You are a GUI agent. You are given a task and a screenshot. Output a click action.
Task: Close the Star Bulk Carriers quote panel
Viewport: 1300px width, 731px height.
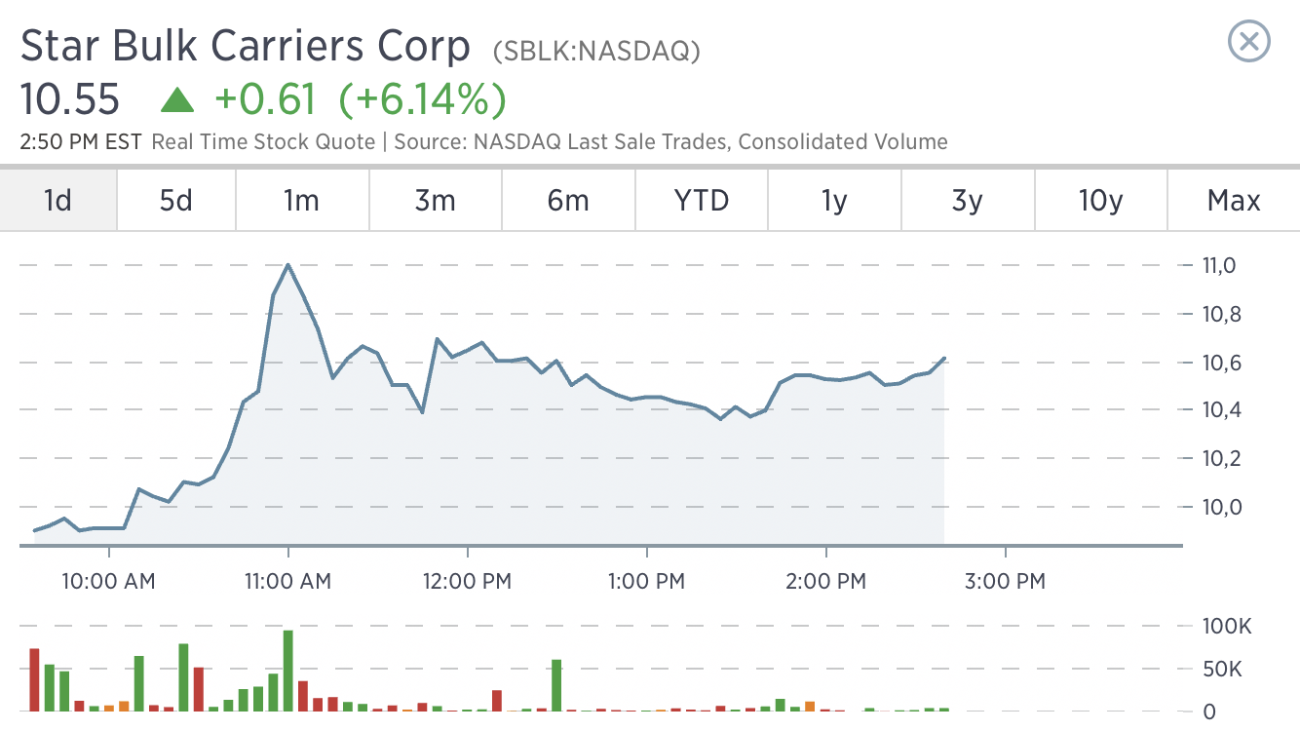click(1248, 42)
